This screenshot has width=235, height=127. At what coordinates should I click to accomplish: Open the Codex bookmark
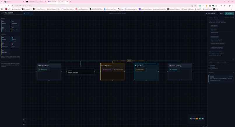pos(191,9)
